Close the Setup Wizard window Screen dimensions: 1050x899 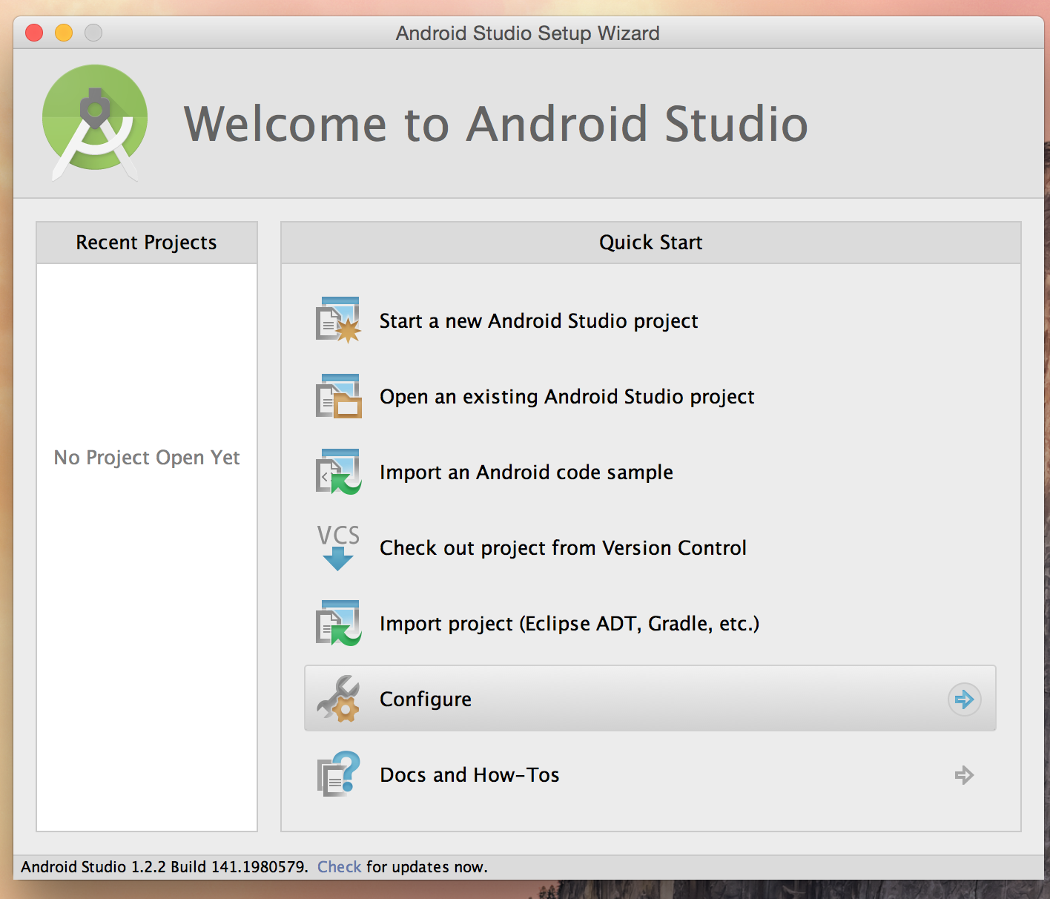point(34,33)
